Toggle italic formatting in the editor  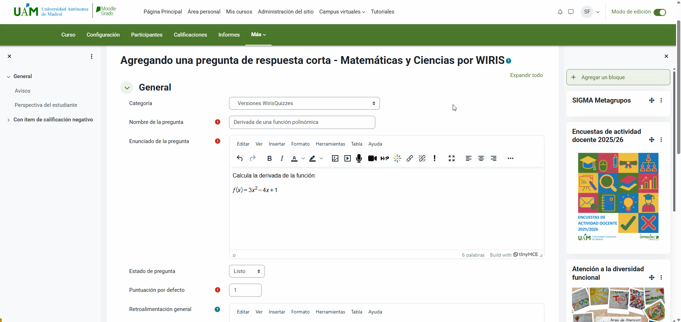coord(282,158)
